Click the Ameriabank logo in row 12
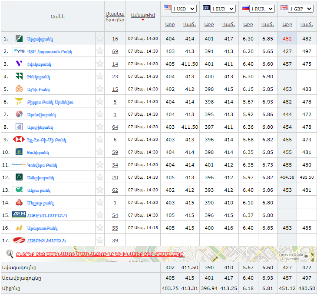Image resolution: width=317 pixels, height=294 pixels. [x=19, y=177]
